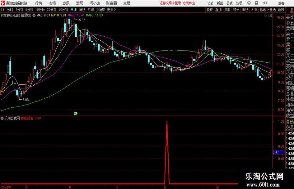The width and height of the screenshot is (294, 189).
Task: Select the 日线 daily tab
Action: pyautogui.click(x=73, y=10)
